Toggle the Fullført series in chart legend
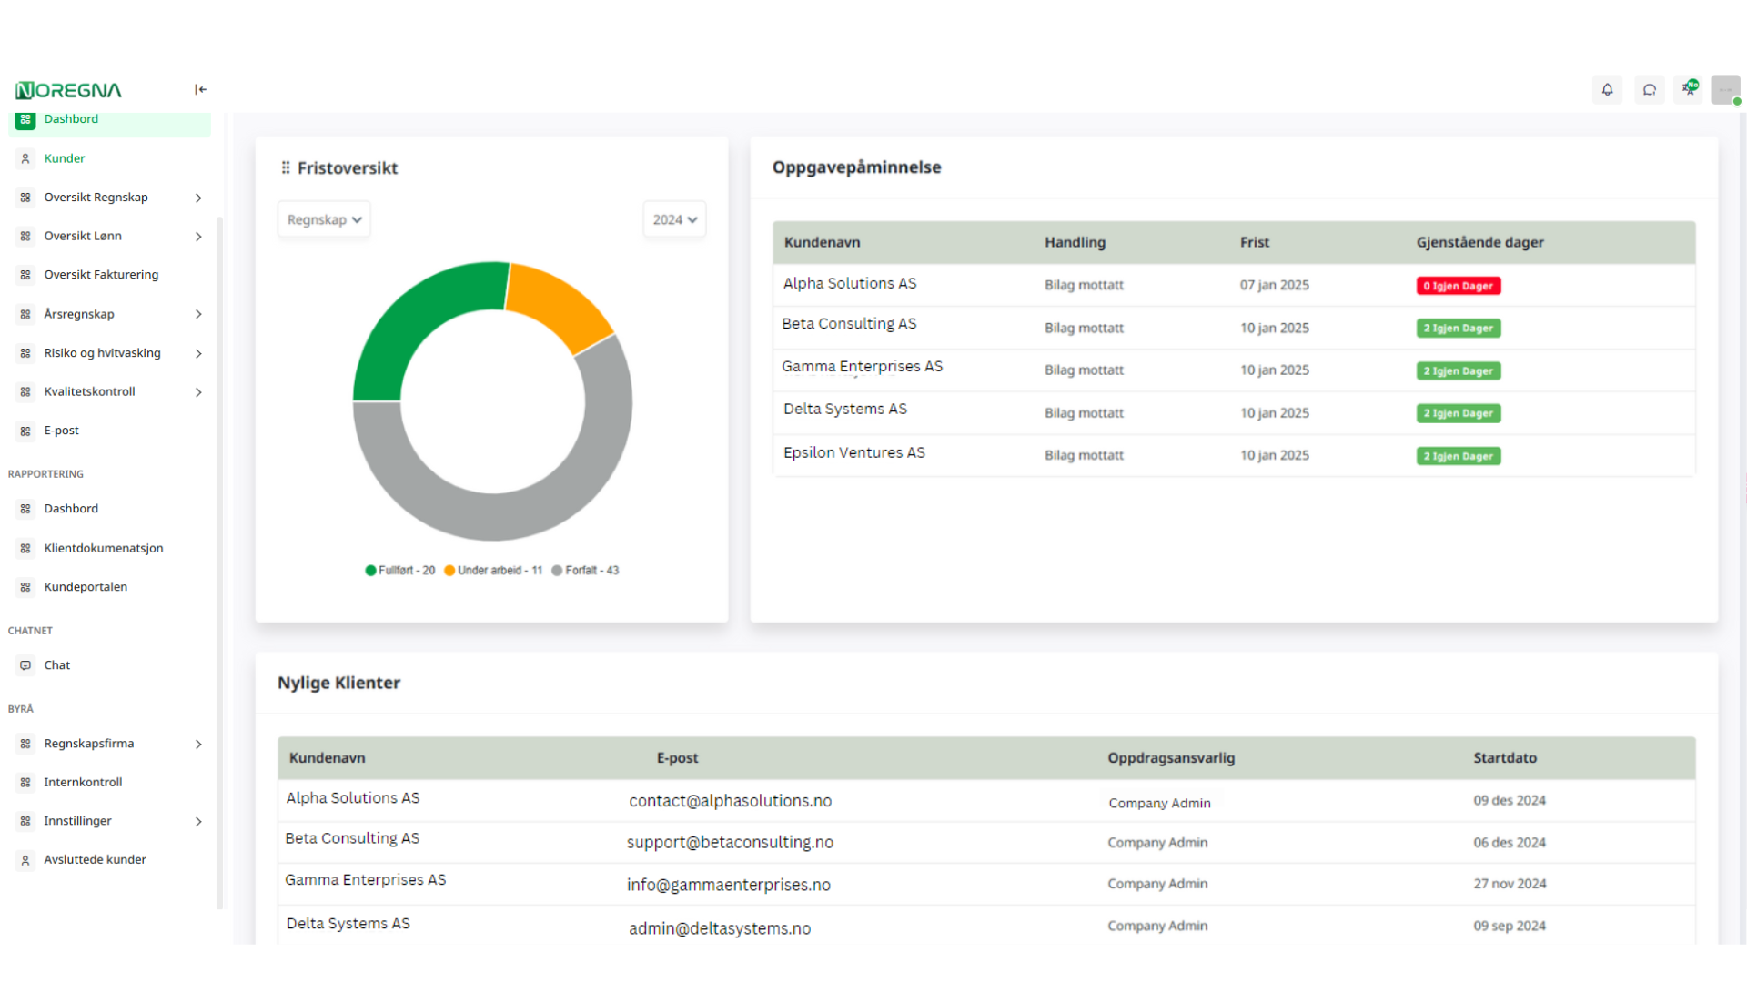This screenshot has height=983, width=1747. pyautogui.click(x=400, y=571)
